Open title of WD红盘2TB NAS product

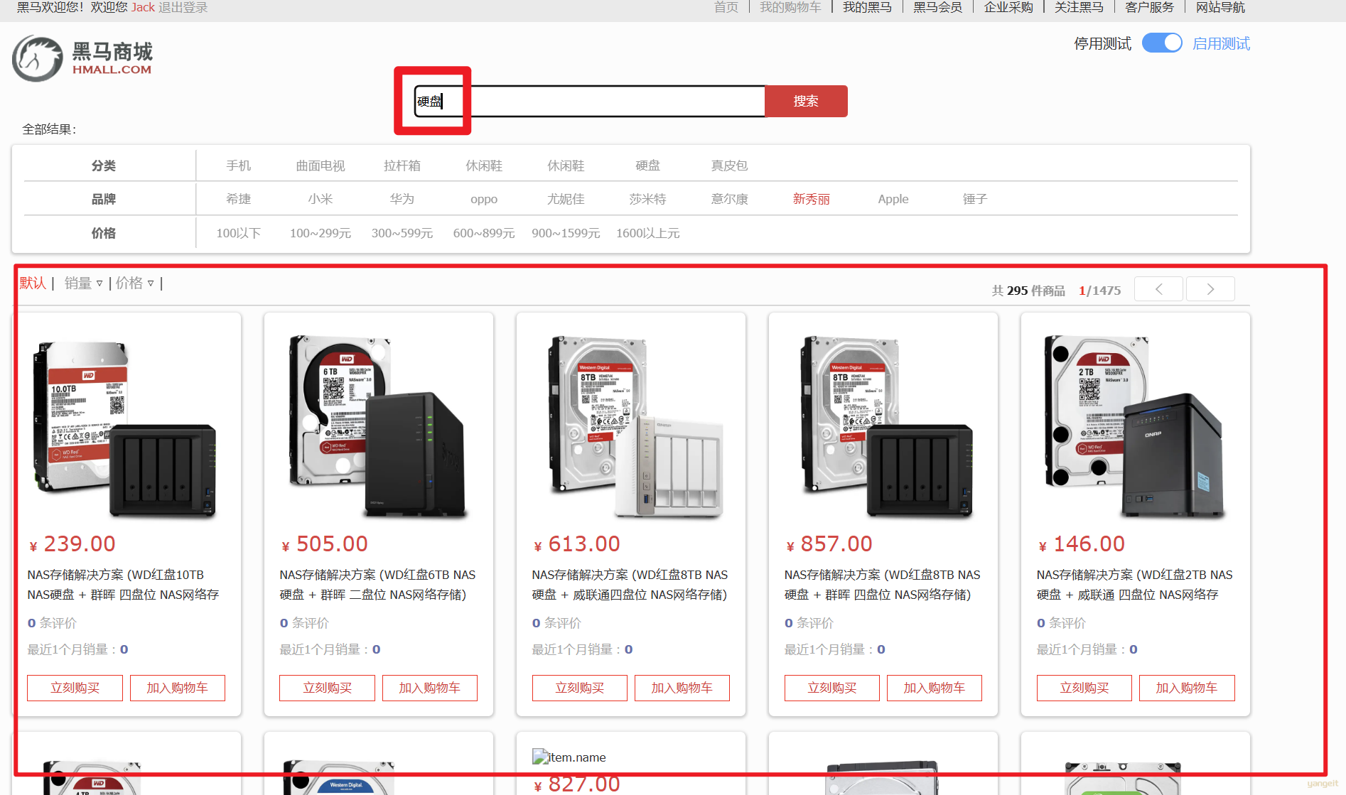click(1135, 585)
